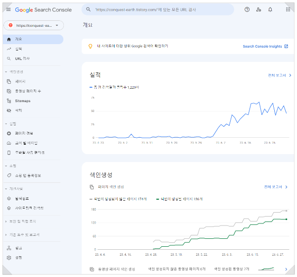Click 색인 생성되지 않은 동영상 페이지 0개 text
This screenshot has width=297, height=277.
pyautogui.click(x=177, y=269)
